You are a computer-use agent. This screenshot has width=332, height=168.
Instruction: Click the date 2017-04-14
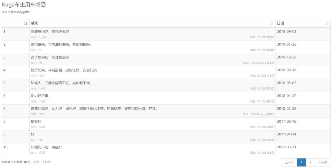tap(287, 134)
